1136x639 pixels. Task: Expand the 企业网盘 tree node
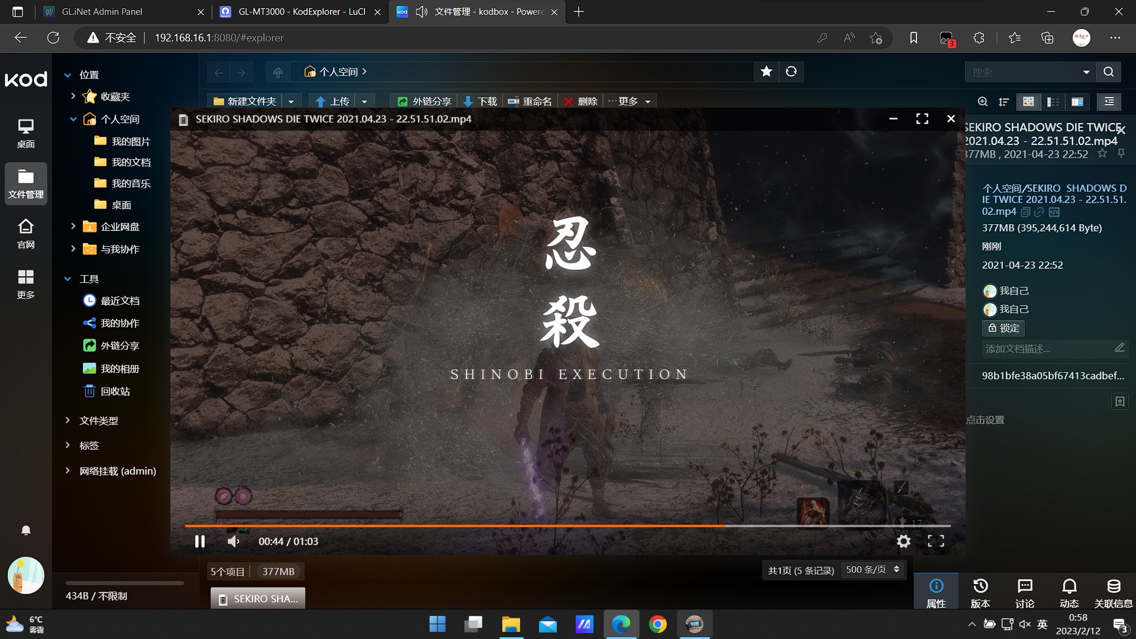click(73, 227)
